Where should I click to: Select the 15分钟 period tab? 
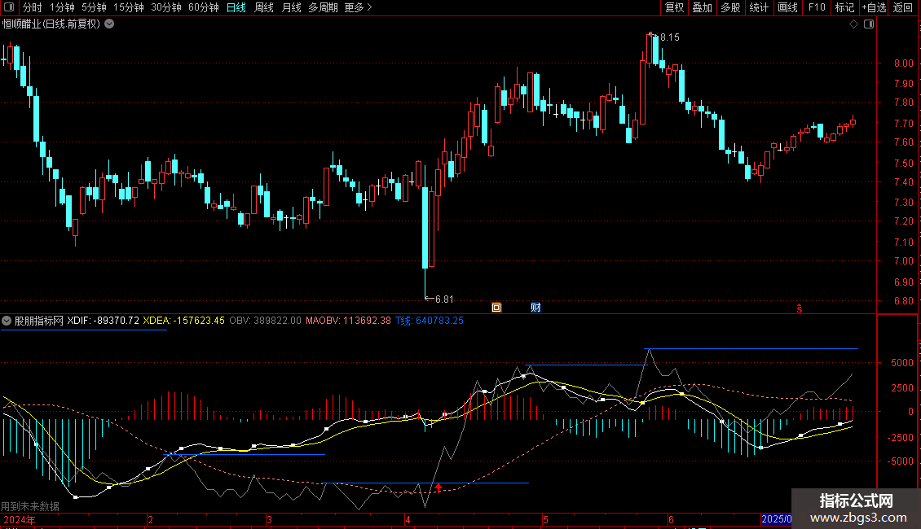click(128, 7)
